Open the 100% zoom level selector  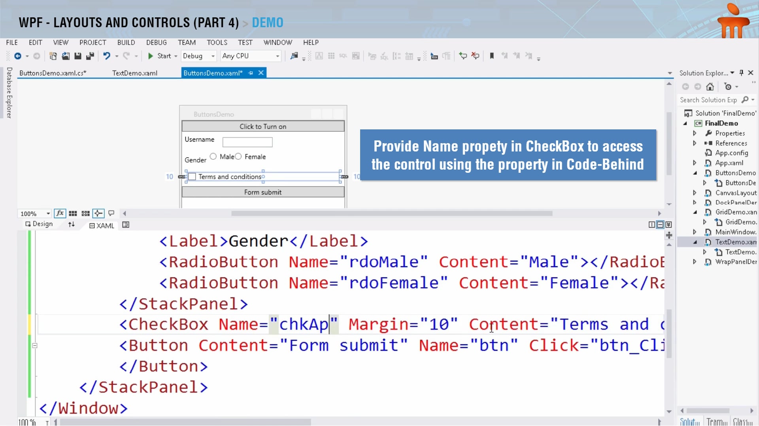(34, 213)
